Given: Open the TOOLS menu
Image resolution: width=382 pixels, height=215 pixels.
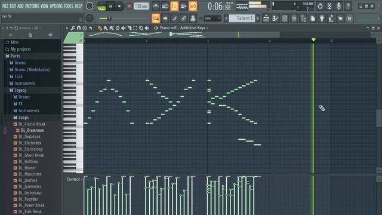Looking at the screenshot, I should point(69,6).
